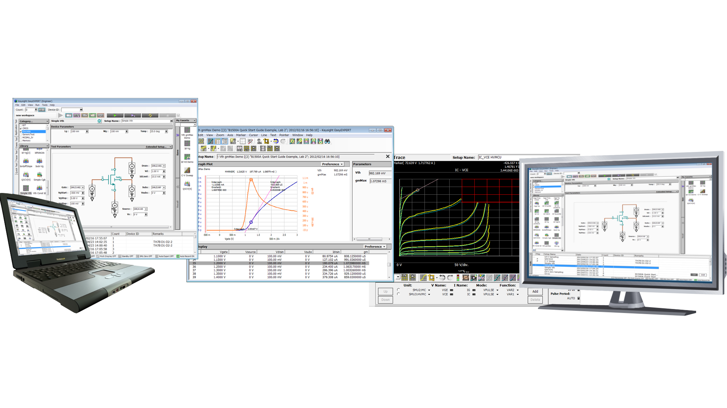Image resolution: width=727 pixels, height=408 pixels.
Task: Toggle the CMOS category checkbox
Action: pyautogui.click(x=21, y=128)
